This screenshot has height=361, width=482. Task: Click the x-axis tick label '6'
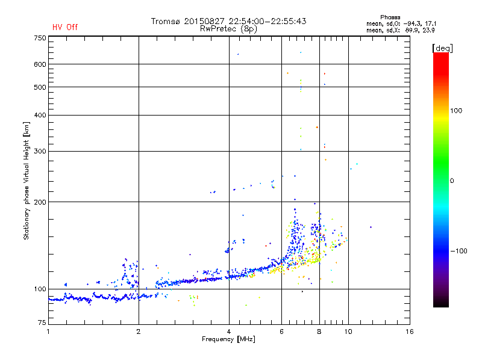pyautogui.click(x=281, y=332)
